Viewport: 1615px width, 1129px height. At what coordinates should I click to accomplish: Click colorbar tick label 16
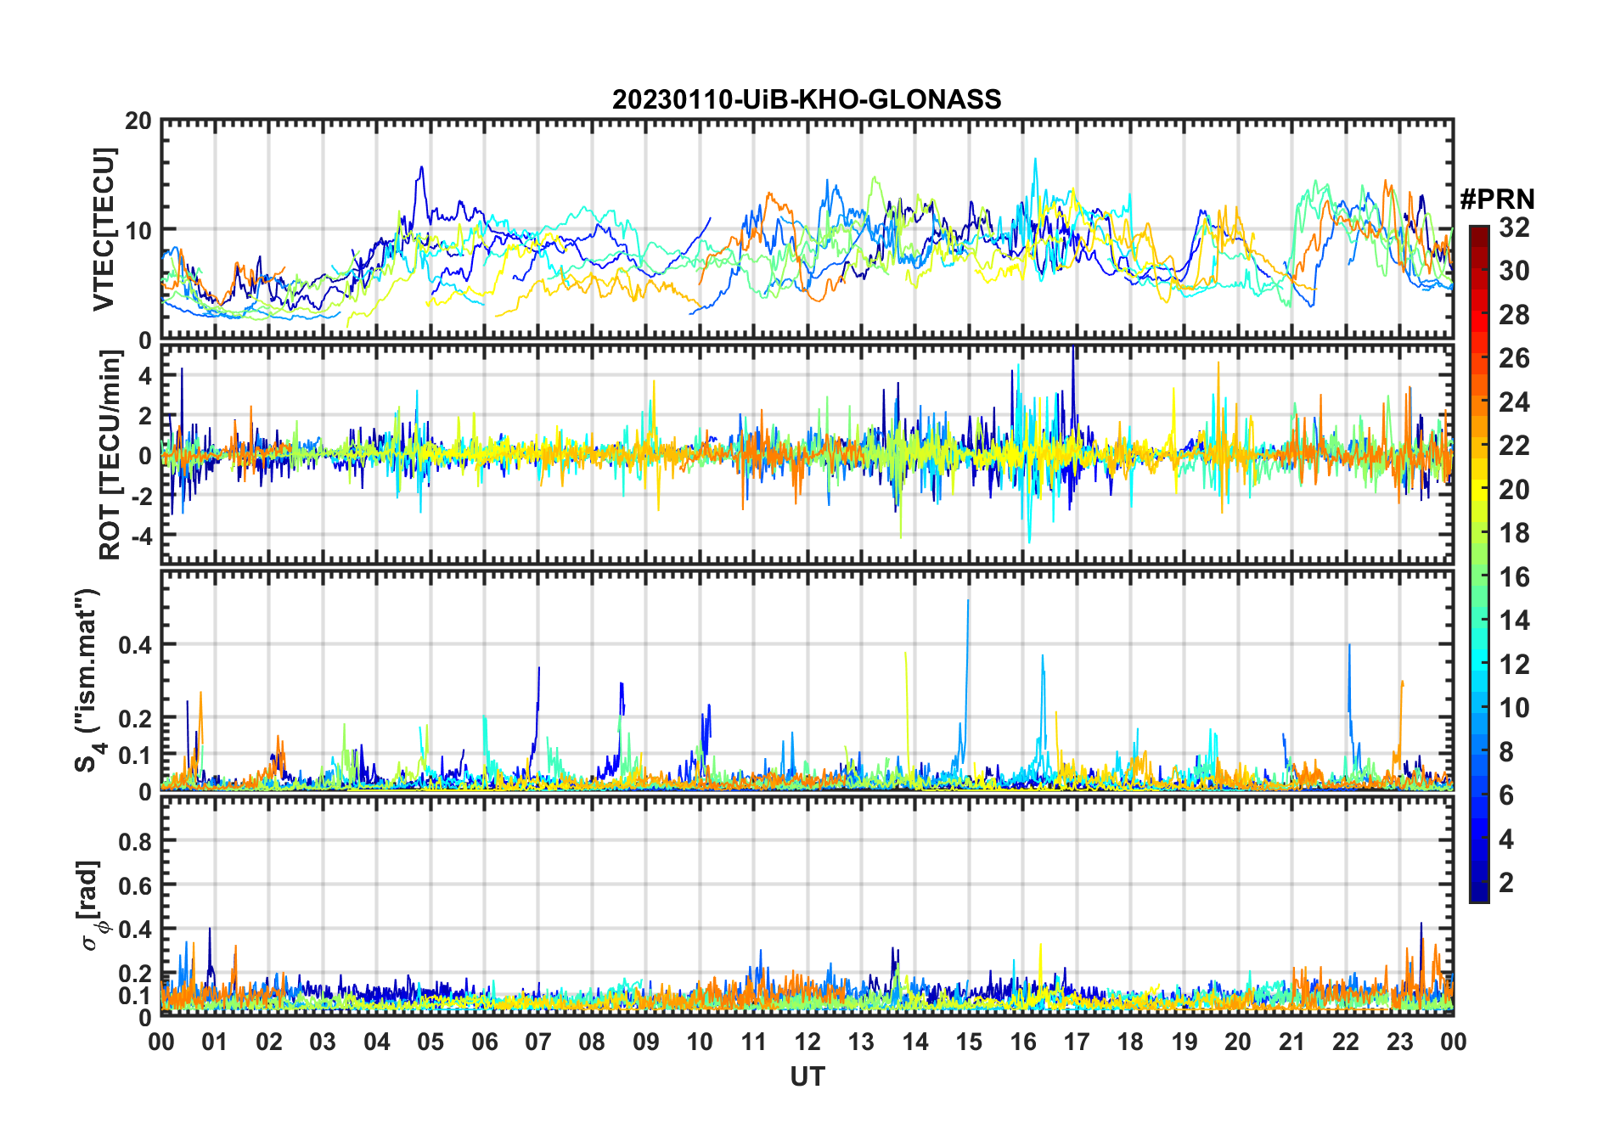tap(1514, 577)
